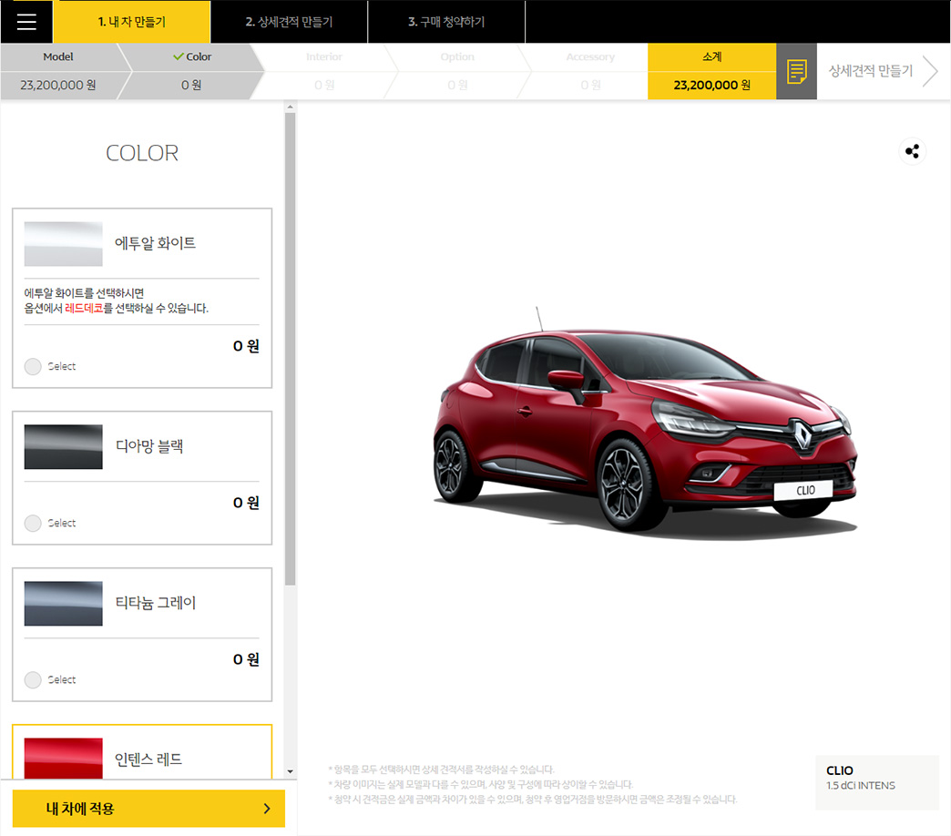
Task: Click the share icon
Action: click(x=912, y=151)
